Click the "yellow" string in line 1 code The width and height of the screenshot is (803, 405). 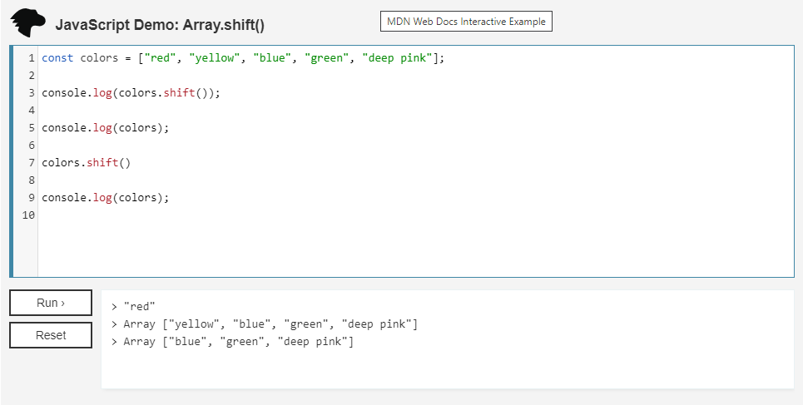(x=211, y=58)
